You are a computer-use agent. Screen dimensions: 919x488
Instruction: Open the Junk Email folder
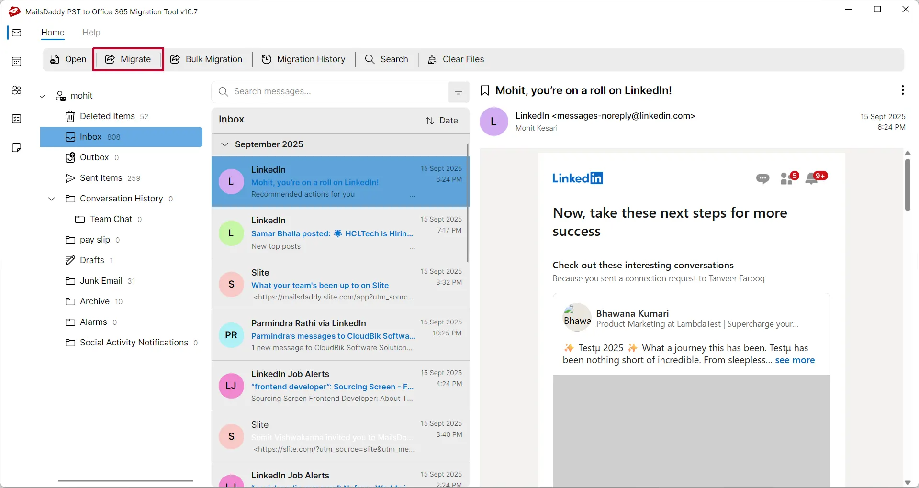tap(121, 281)
